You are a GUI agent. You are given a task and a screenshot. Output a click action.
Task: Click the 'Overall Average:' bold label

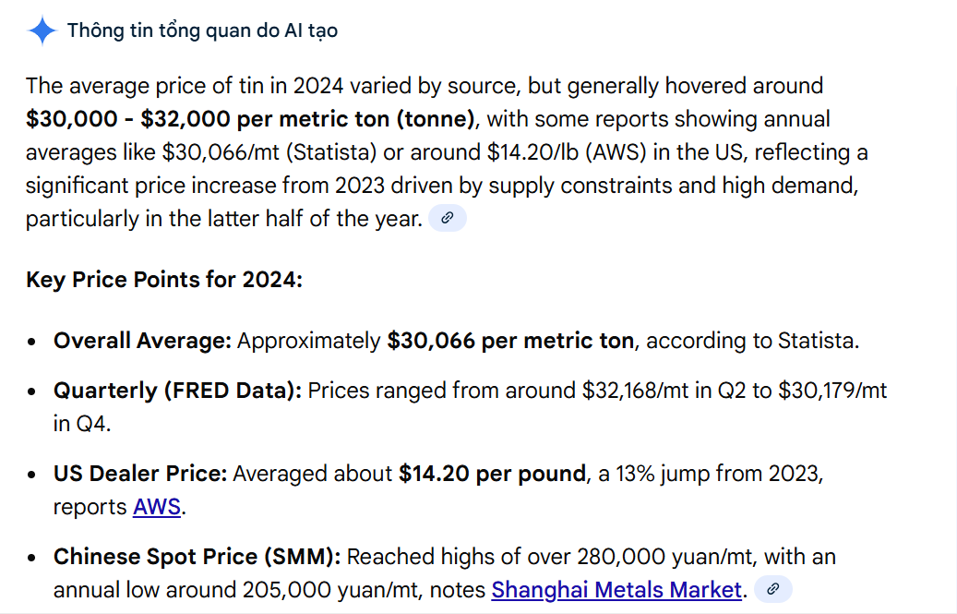click(x=142, y=341)
